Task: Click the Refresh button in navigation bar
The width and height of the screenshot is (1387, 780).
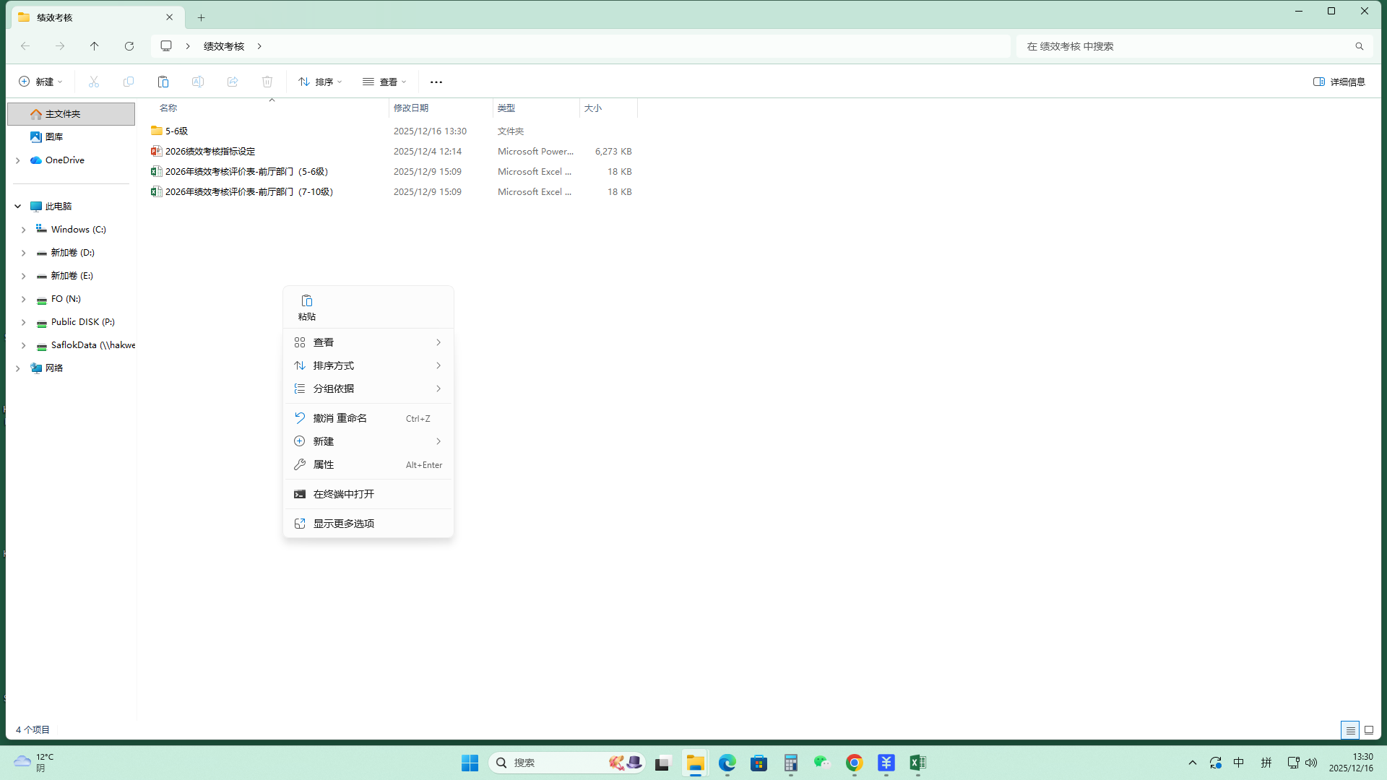Action: click(x=129, y=46)
